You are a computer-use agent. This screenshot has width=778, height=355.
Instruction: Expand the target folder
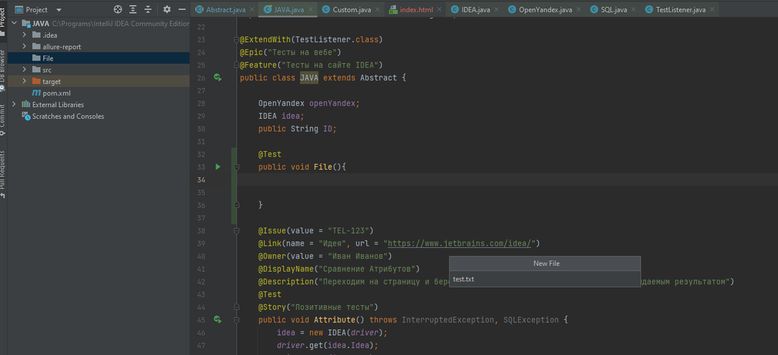[25, 82]
